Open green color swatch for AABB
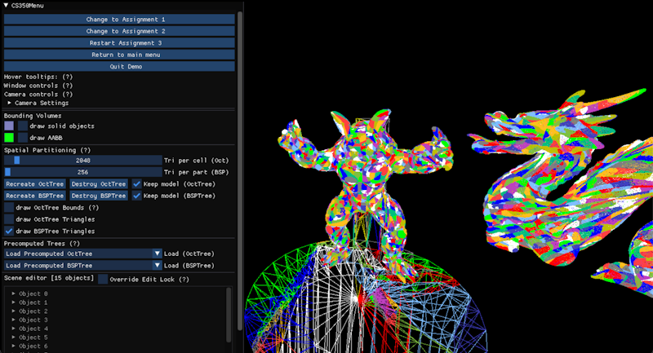The image size is (653, 353). tap(9, 138)
